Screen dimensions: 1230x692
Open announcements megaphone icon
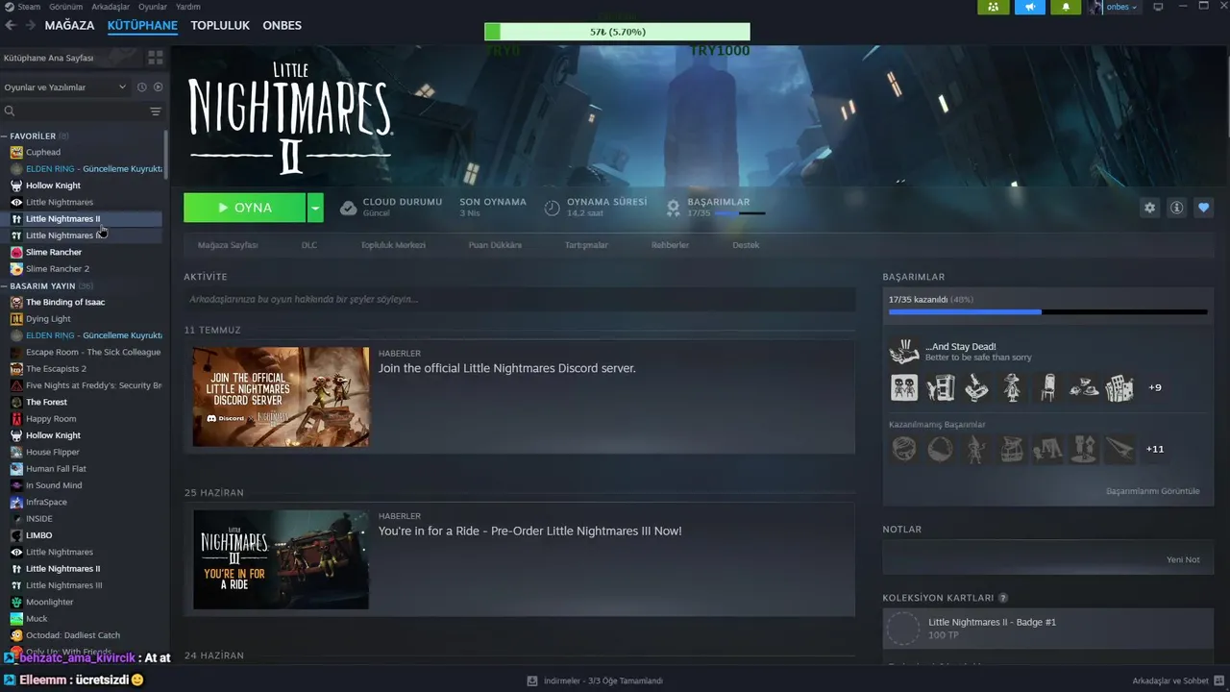pyautogui.click(x=1030, y=7)
